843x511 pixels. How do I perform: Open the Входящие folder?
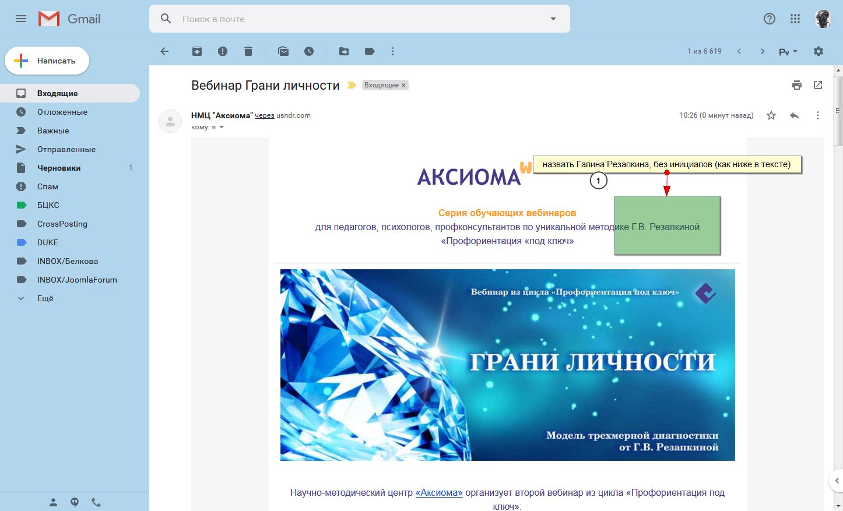pyautogui.click(x=70, y=93)
